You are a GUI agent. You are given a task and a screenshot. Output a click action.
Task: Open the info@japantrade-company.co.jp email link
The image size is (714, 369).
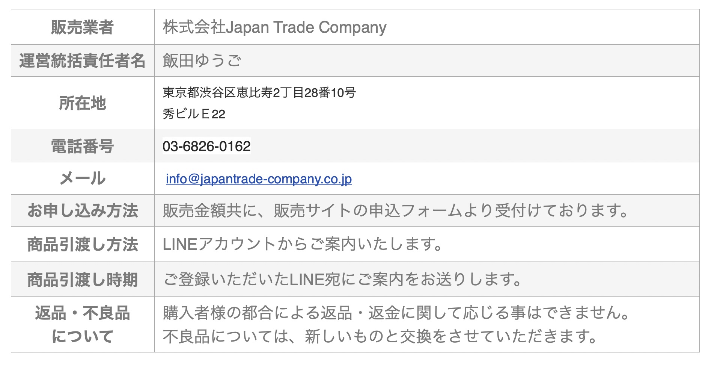(x=259, y=179)
